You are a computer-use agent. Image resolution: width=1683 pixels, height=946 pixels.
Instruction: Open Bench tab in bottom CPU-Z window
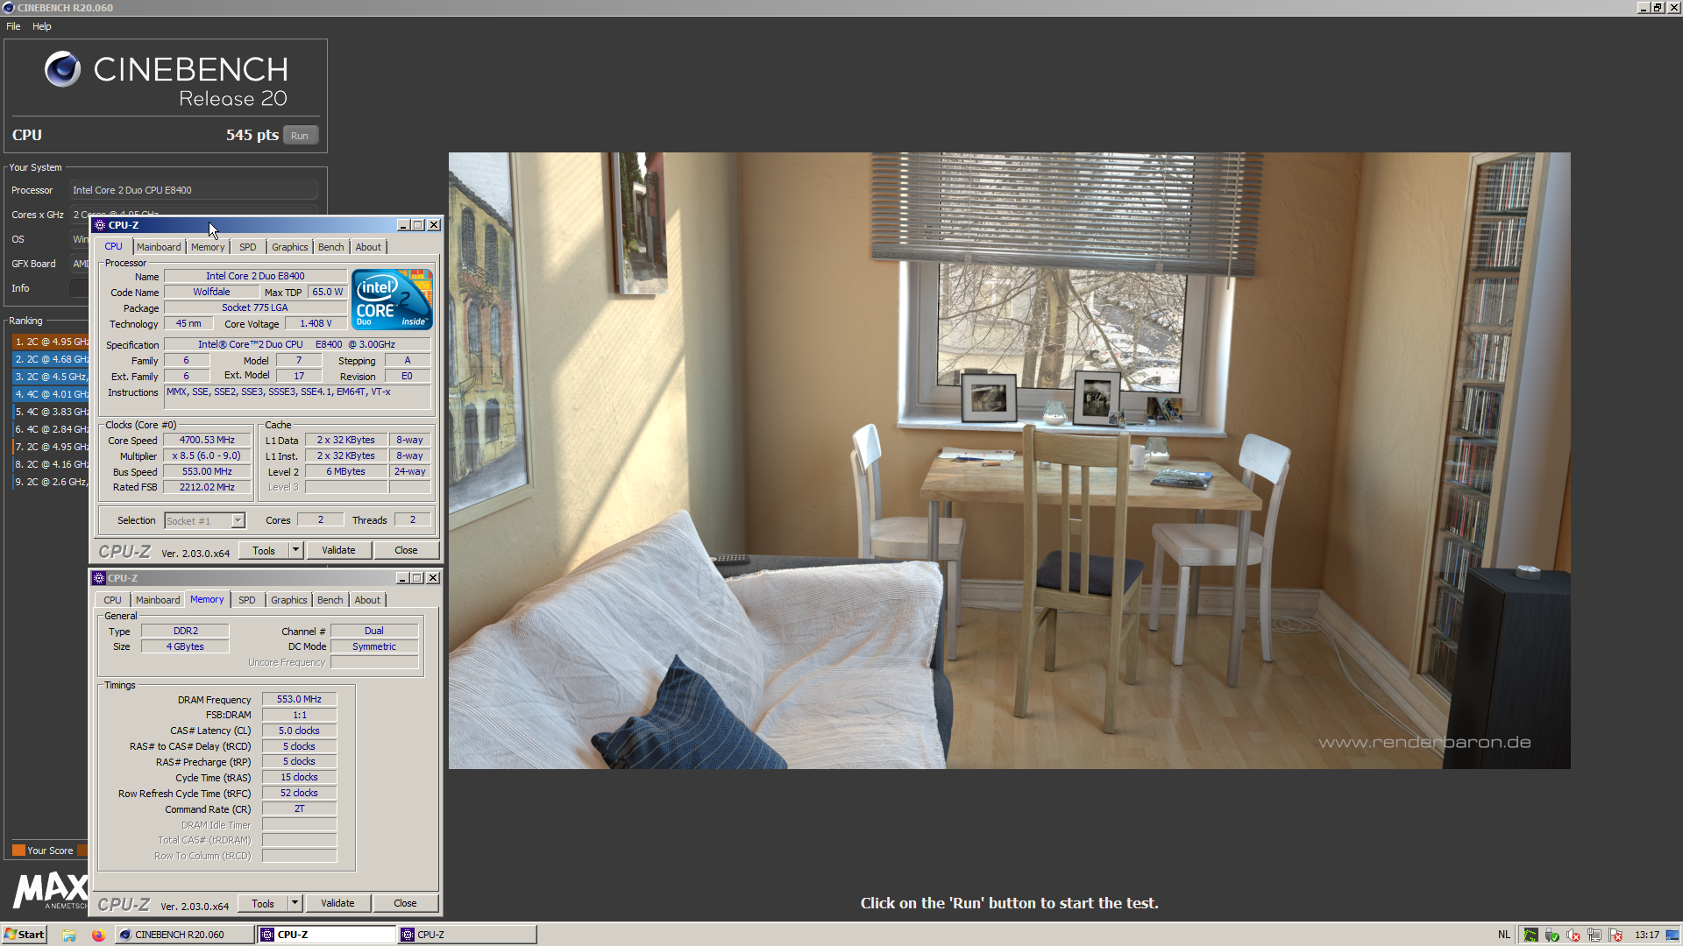[x=330, y=600]
